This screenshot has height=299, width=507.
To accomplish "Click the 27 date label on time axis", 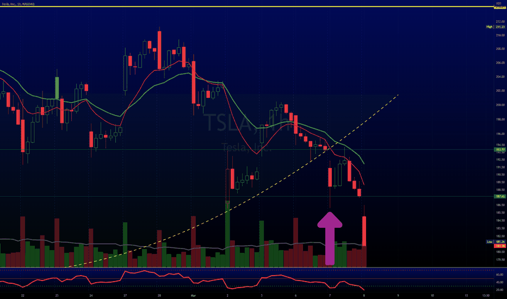I will (x=125, y=295).
